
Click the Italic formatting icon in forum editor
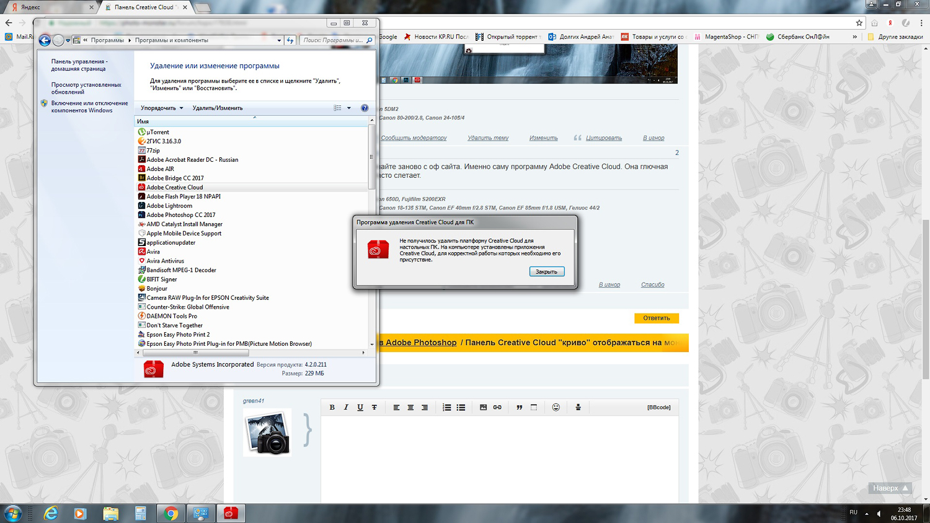click(346, 407)
